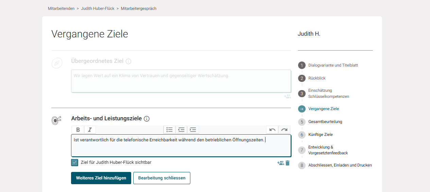Show info for Arbeits- und Leistungsziele
This screenshot has height=192, width=430.
tap(147, 119)
